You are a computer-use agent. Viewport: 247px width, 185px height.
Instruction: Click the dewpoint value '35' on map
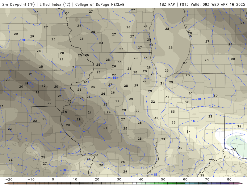click(x=202, y=175)
